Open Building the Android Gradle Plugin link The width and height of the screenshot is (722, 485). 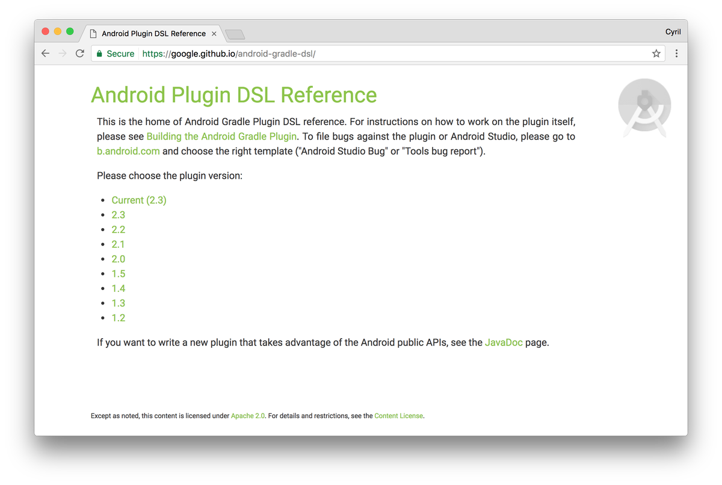click(x=221, y=137)
